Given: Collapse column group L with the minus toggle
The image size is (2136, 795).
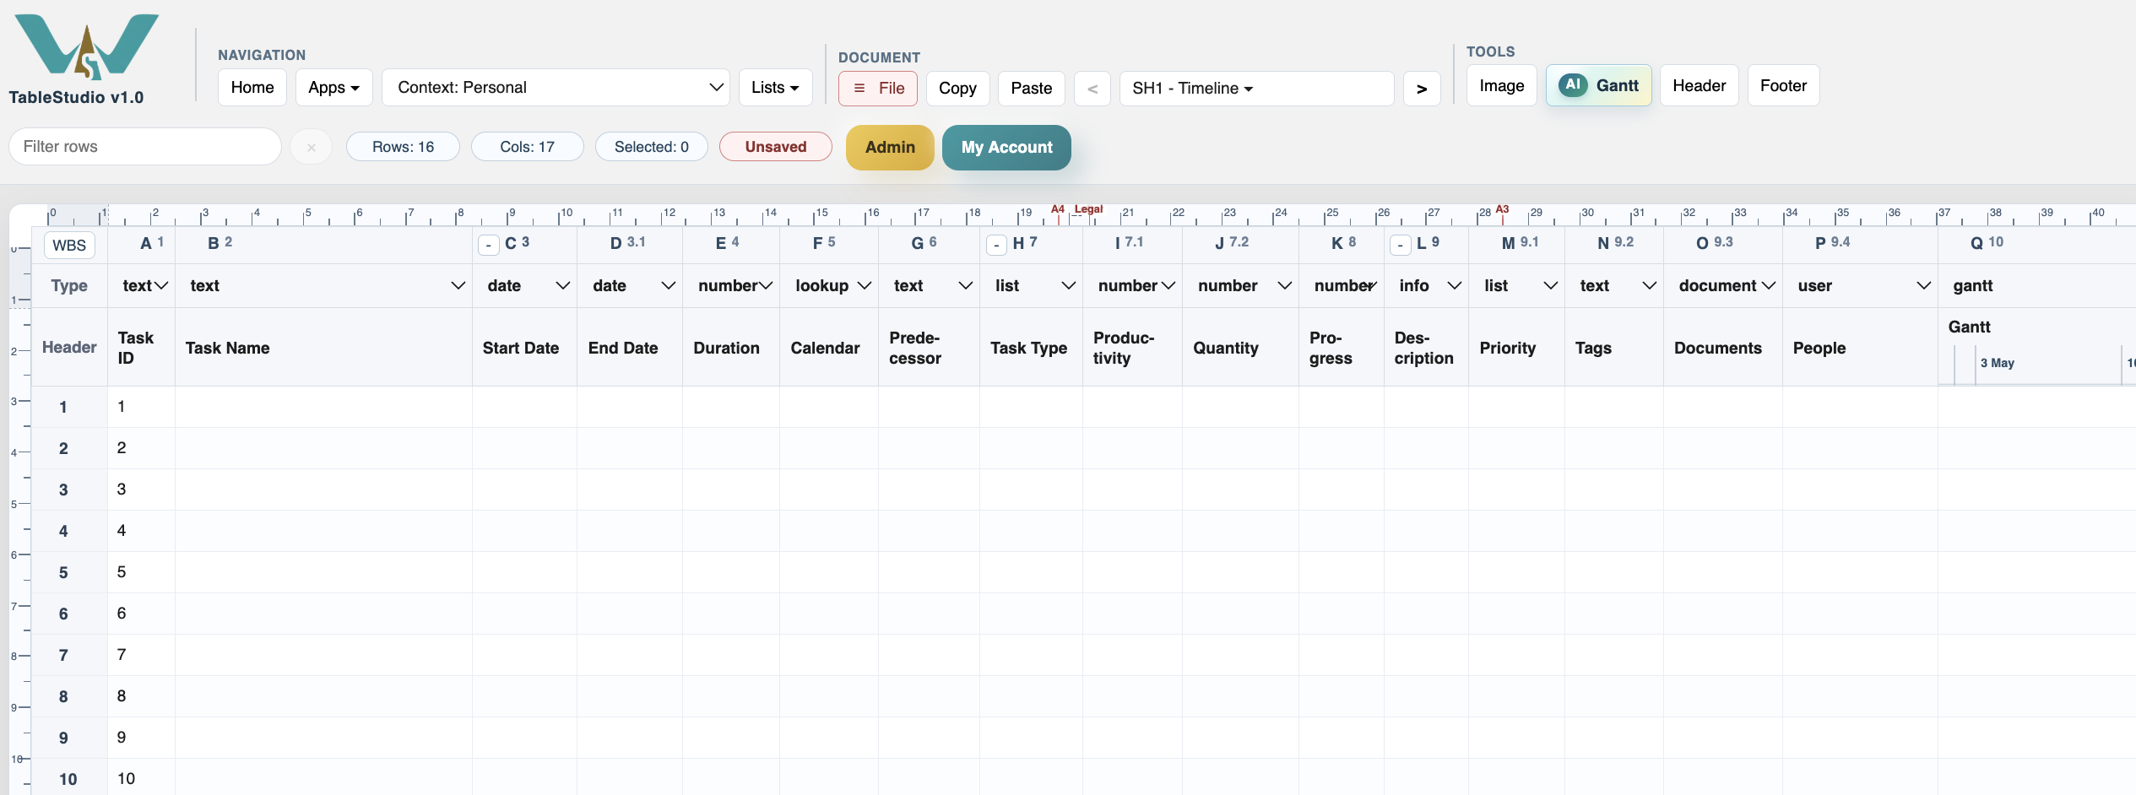Looking at the screenshot, I should 1401,245.
